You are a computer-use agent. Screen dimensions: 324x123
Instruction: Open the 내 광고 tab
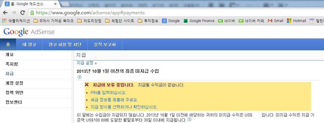click(x=29, y=44)
